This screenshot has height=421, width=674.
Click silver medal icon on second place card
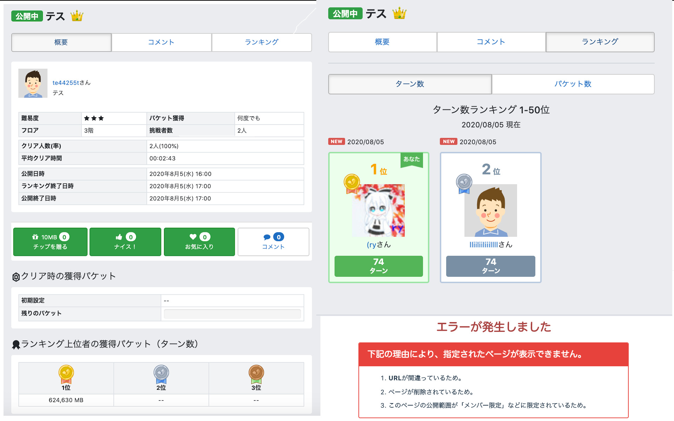click(464, 183)
